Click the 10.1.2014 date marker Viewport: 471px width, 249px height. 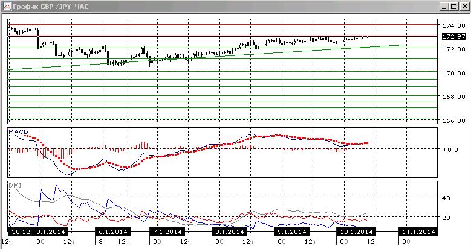pyautogui.click(x=356, y=232)
